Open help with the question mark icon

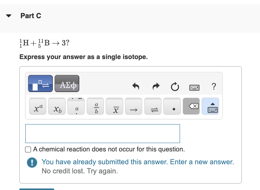pos(214,86)
